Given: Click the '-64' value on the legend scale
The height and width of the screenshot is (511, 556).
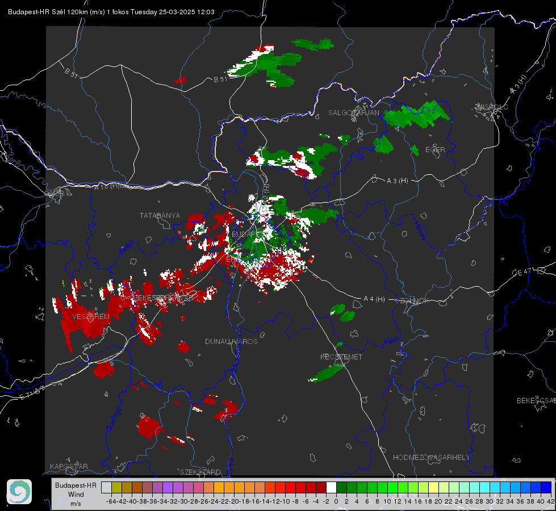Looking at the screenshot, I should tap(111, 501).
